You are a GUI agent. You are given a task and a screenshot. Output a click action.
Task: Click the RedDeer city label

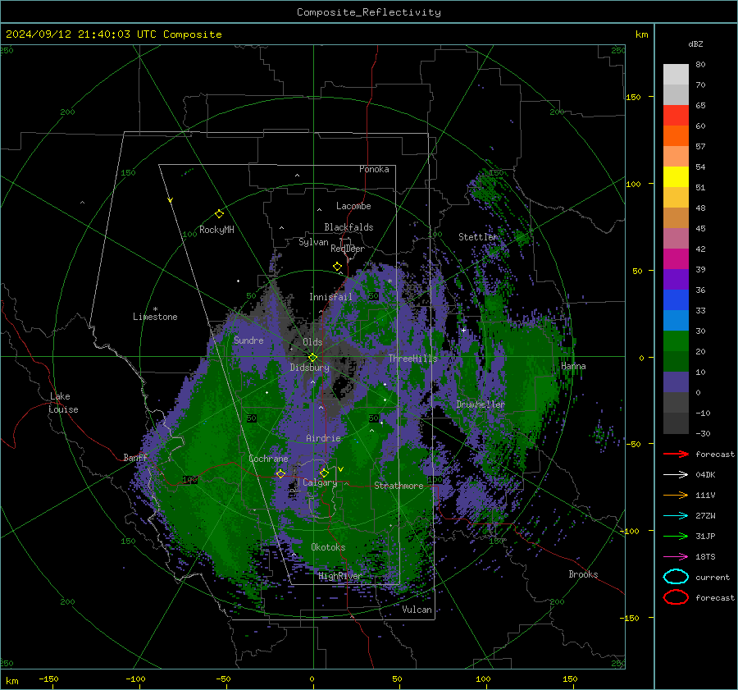pyautogui.click(x=348, y=249)
